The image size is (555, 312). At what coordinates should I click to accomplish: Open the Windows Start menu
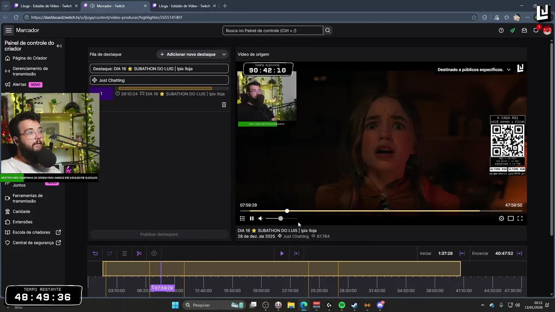click(175, 305)
